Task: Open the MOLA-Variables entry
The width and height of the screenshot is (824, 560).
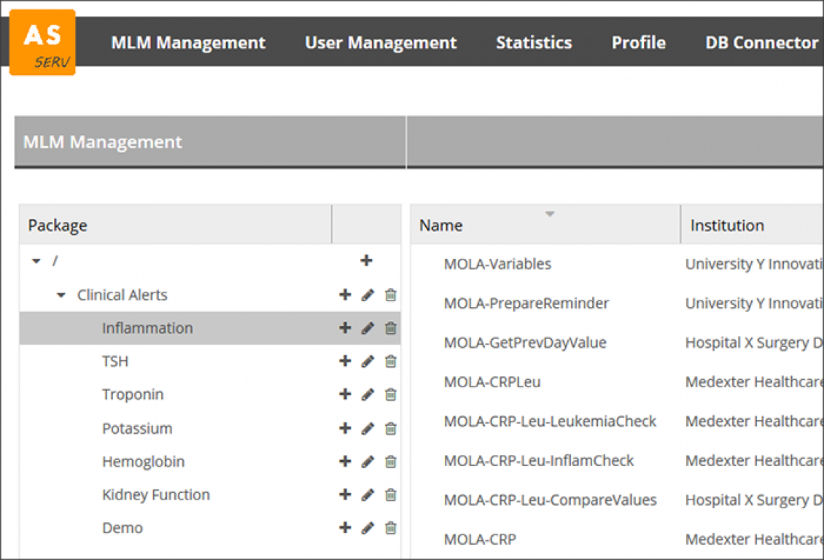Action: click(x=497, y=264)
